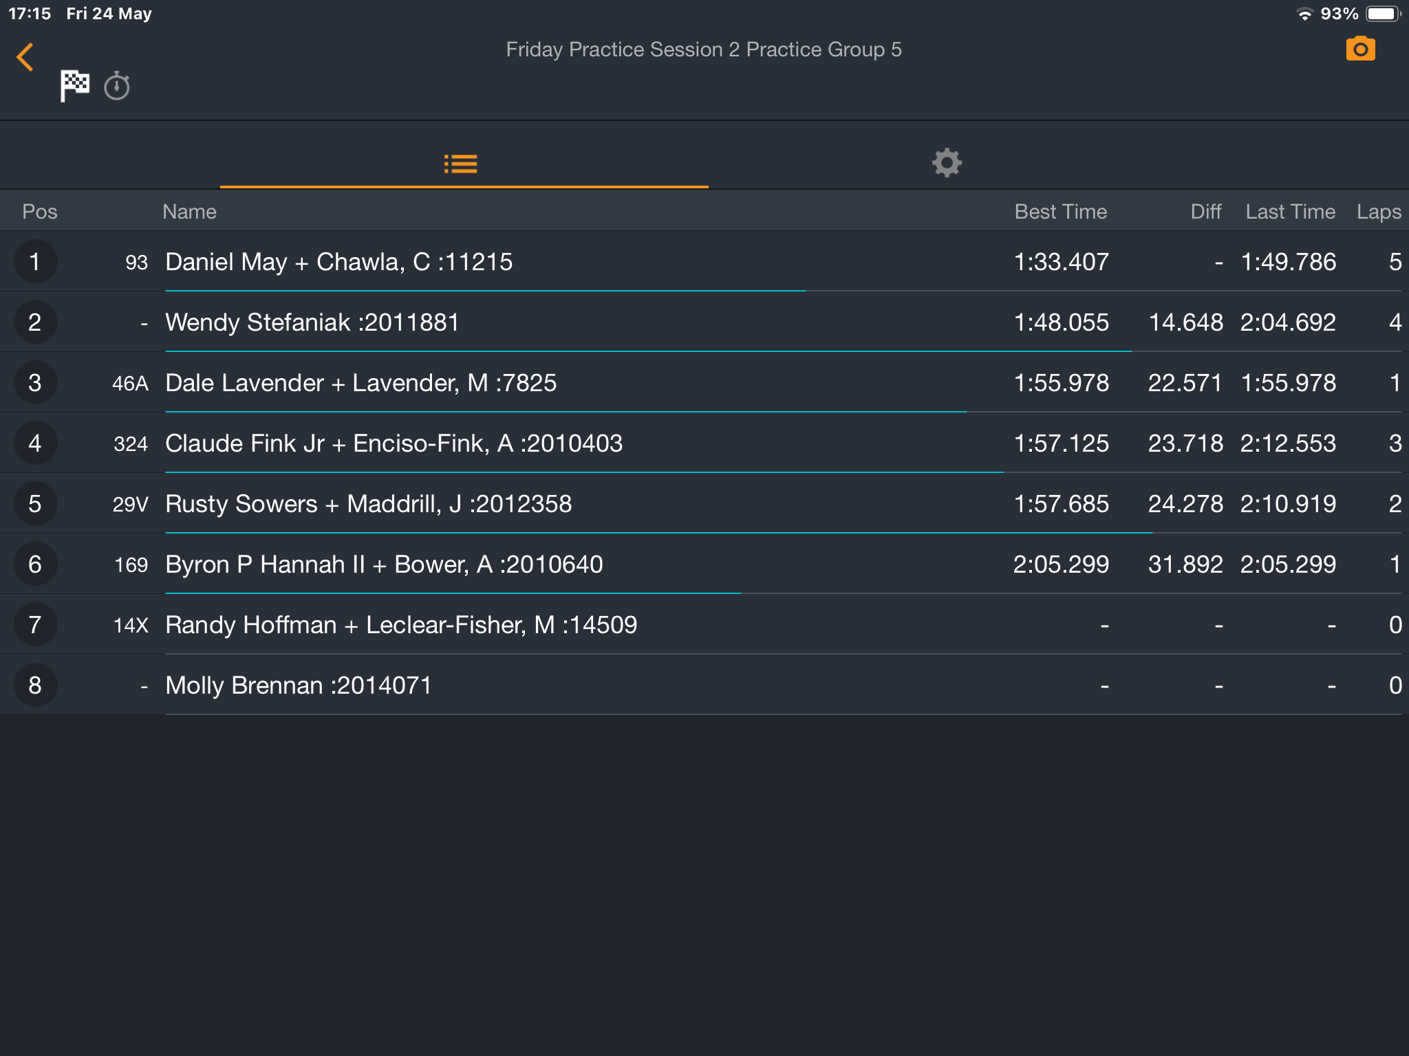This screenshot has height=1056, width=1409.
Task: Select position 1 circle badge
Action: [x=35, y=261]
